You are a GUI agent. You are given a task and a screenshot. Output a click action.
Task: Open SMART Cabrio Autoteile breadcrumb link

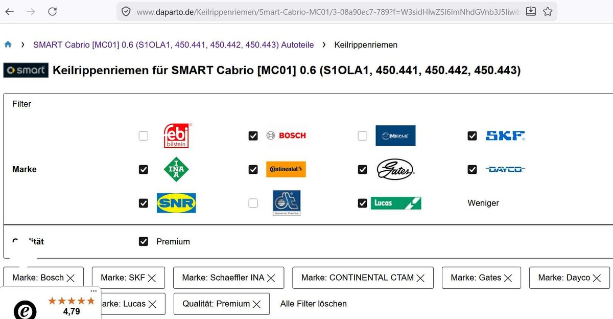tap(173, 45)
